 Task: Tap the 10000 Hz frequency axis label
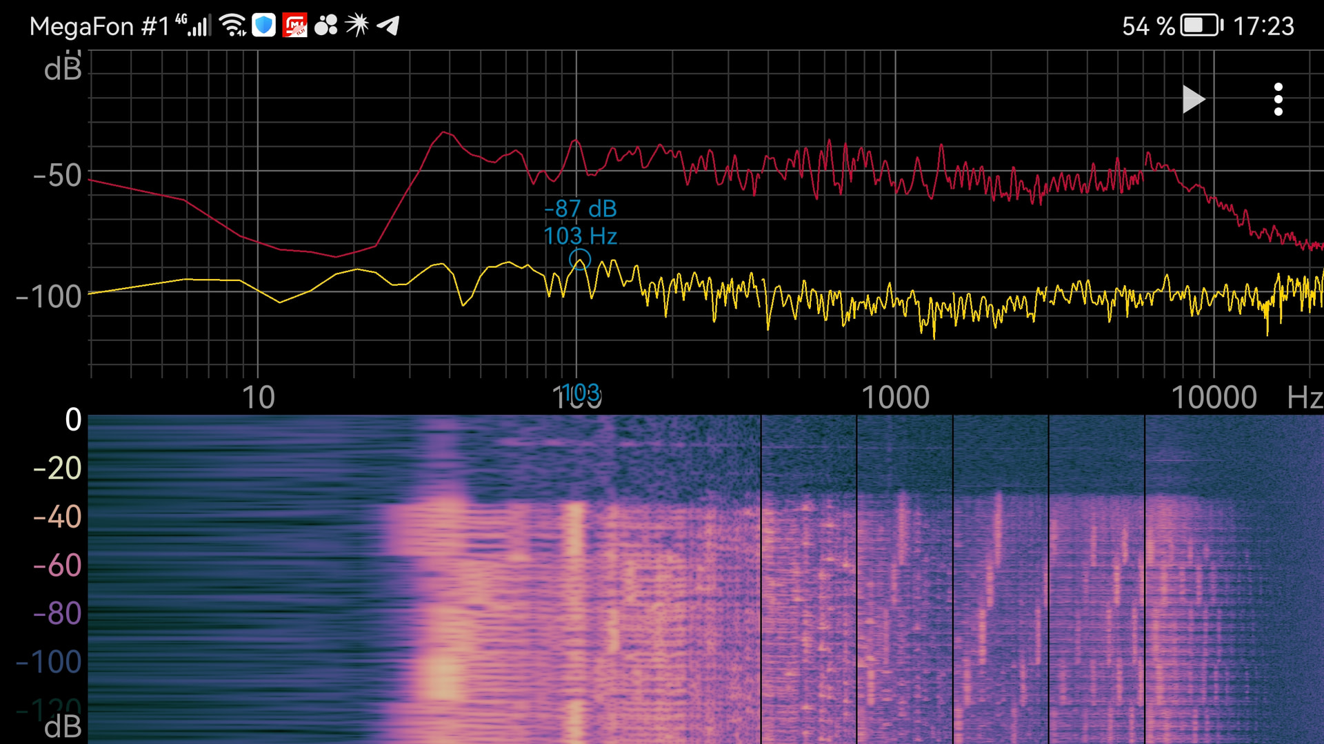coord(1214,397)
